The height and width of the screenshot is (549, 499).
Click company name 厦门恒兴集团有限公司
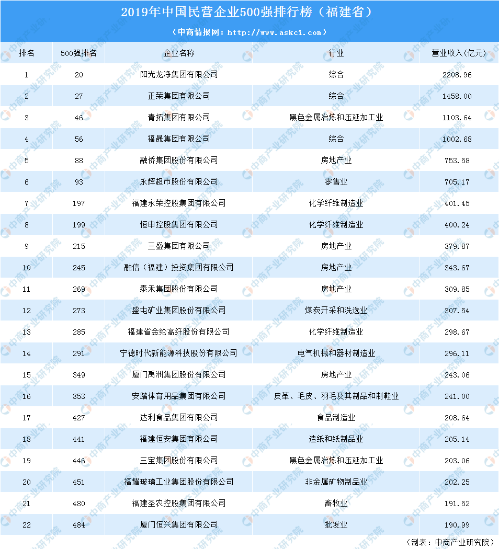[178, 525]
